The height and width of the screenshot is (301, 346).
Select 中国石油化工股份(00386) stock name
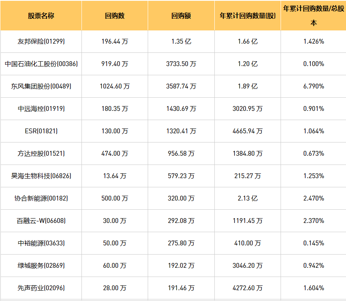tap(41, 64)
